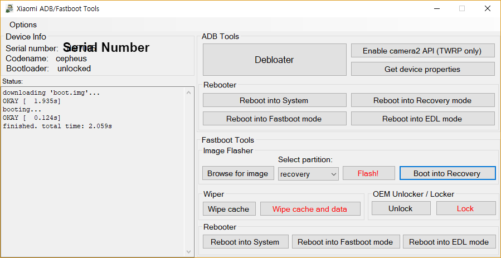The width and height of the screenshot is (501, 258).
Task: Click the Debloater button
Action: (275, 60)
